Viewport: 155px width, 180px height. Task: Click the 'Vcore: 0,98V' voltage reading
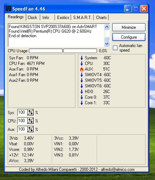pyautogui.click(x=21, y=149)
